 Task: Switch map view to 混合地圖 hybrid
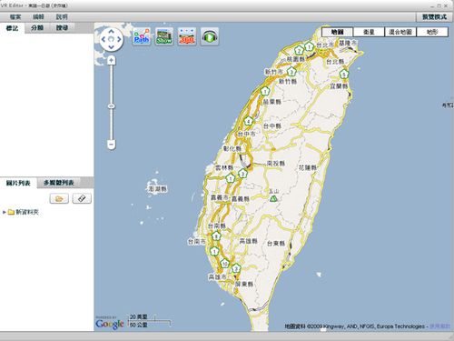pyautogui.click(x=400, y=32)
